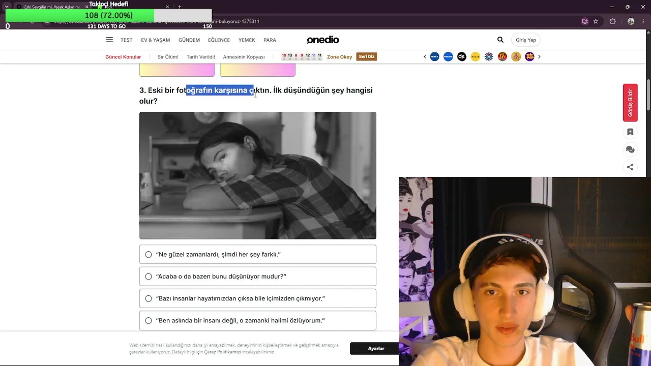Select "Bazı insanlar hayatımızdan çıksa bile" option
The height and width of the screenshot is (366, 651).
(258, 298)
